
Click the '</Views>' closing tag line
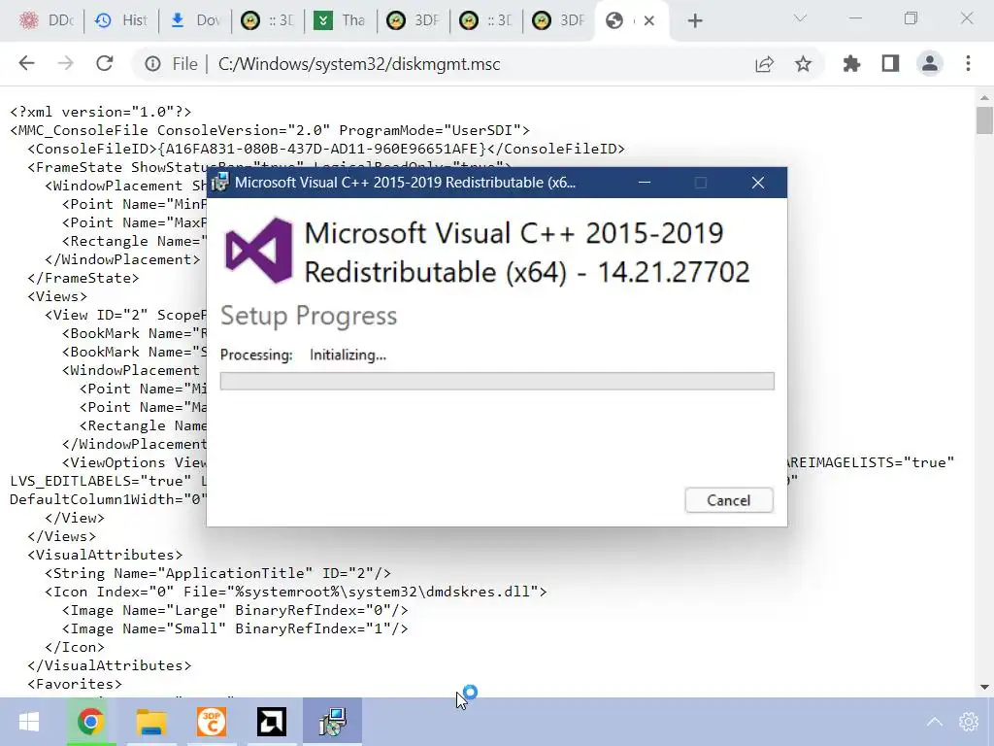pyautogui.click(x=61, y=536)
